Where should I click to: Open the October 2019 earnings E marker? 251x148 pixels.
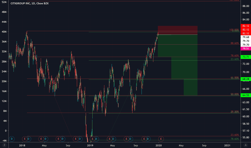coord(144,139)
